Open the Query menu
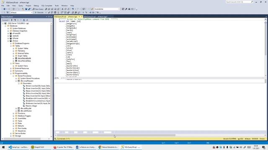268x150 pixels. (21, 5)
